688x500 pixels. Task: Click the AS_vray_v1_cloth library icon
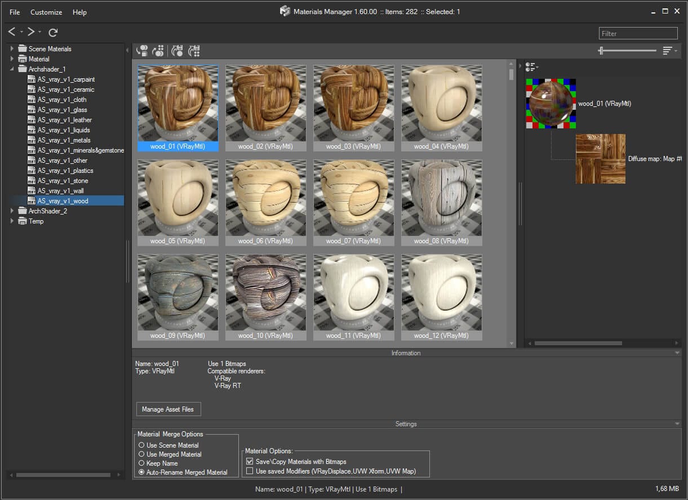[32, 100]
